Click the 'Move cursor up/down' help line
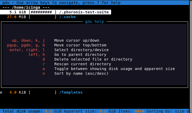This screenshot has width=192, height=113. coord(77,40)
